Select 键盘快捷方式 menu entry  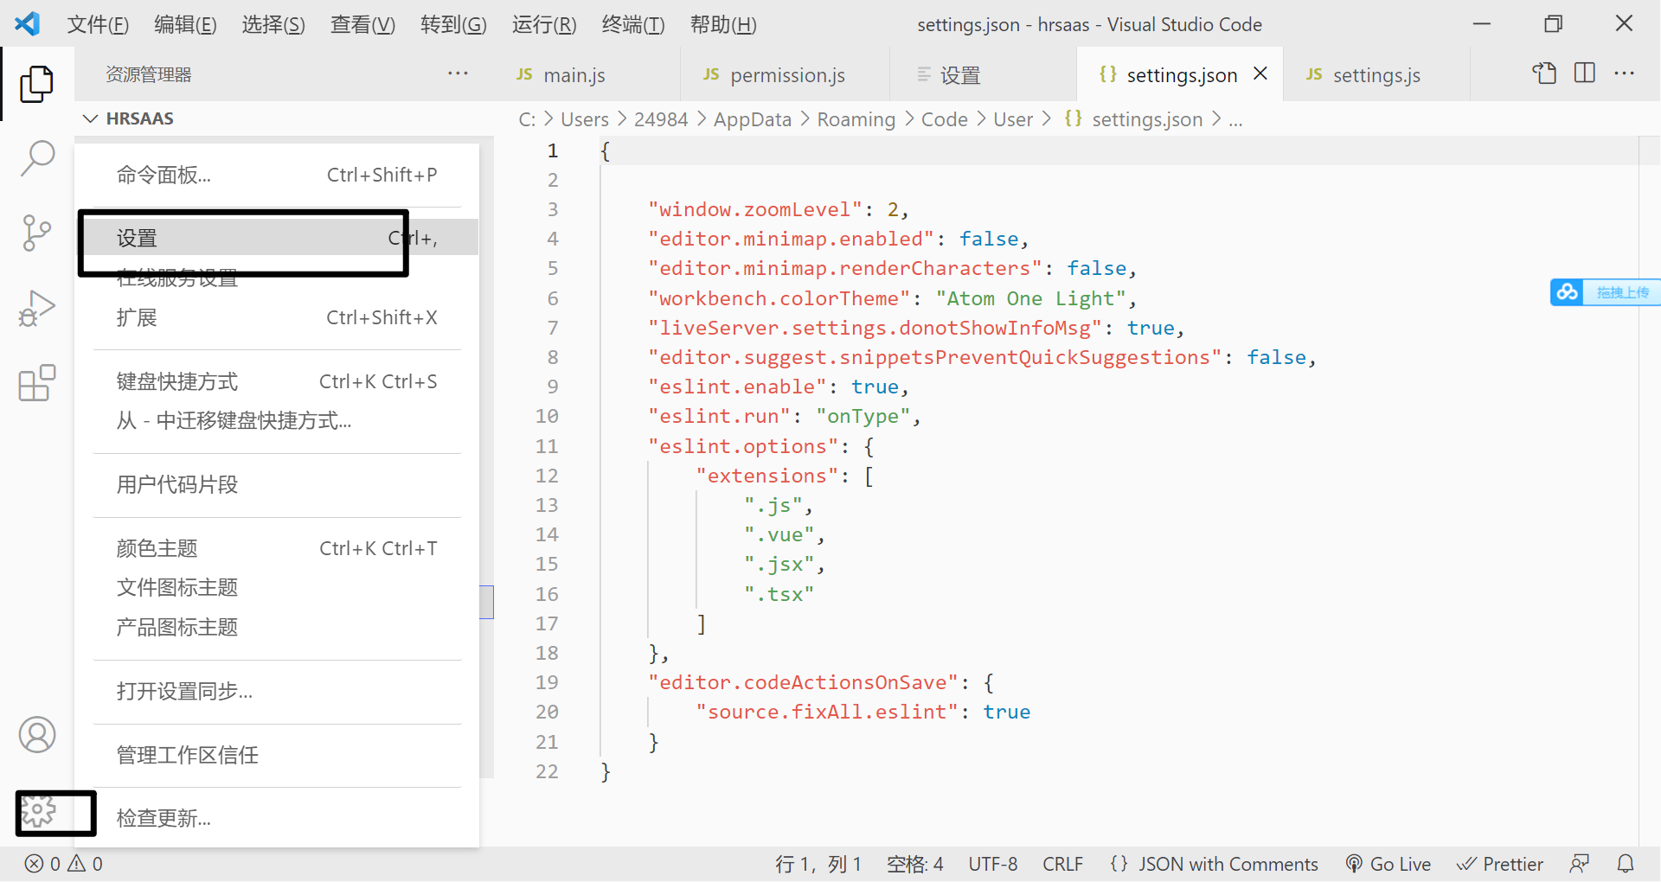[277, 381]
